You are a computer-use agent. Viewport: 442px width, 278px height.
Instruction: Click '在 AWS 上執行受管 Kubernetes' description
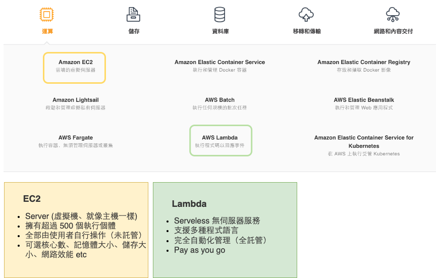(364, 154)
